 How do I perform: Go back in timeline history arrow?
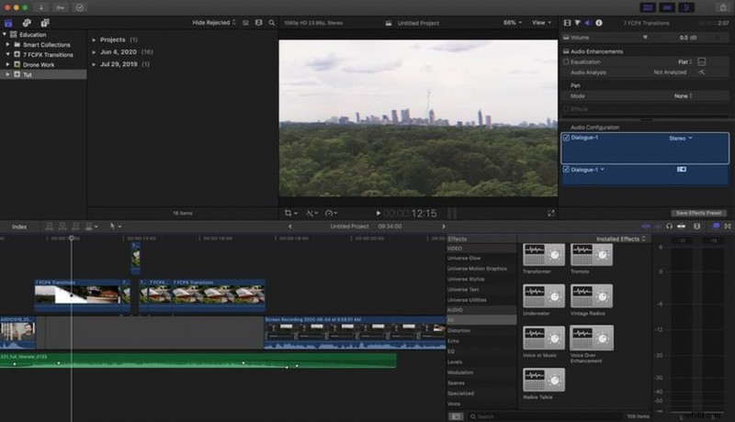tap(289, 227)
